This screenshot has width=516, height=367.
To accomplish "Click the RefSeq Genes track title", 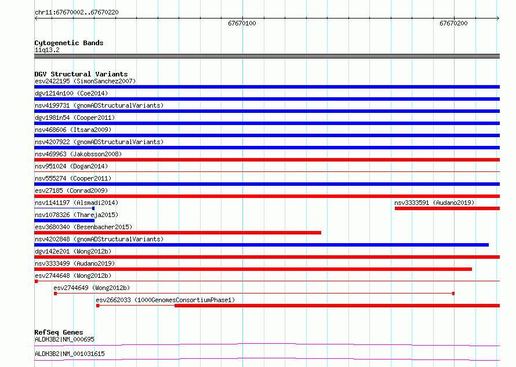I will [59, 332].
